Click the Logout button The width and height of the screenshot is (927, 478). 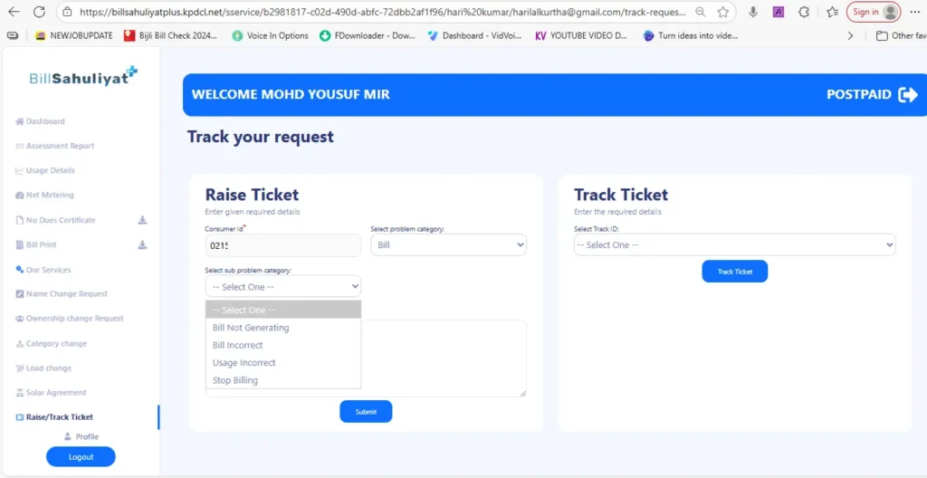coord(81,457)
